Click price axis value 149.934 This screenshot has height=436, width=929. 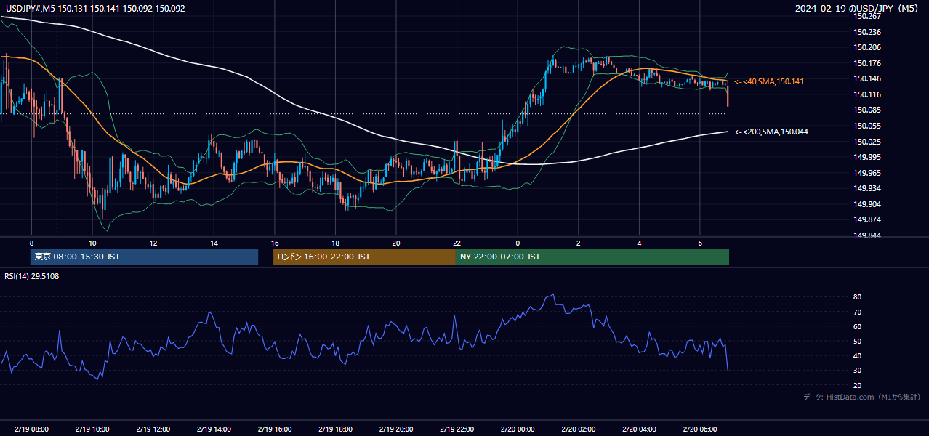(x=866, y=189)
